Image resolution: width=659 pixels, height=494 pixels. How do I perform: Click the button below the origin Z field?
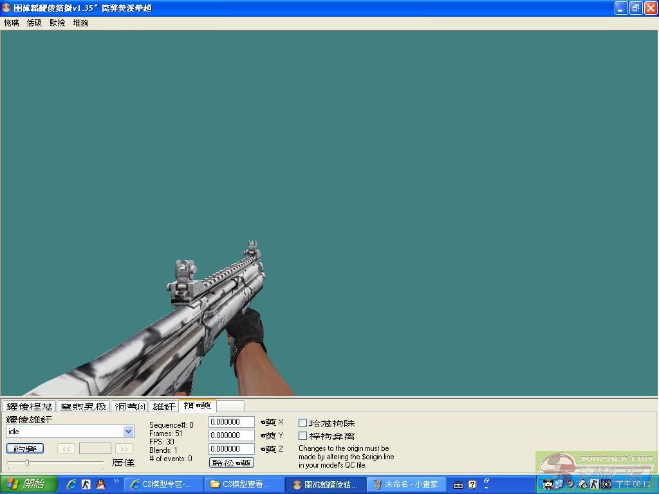click(x=231, y=462)
